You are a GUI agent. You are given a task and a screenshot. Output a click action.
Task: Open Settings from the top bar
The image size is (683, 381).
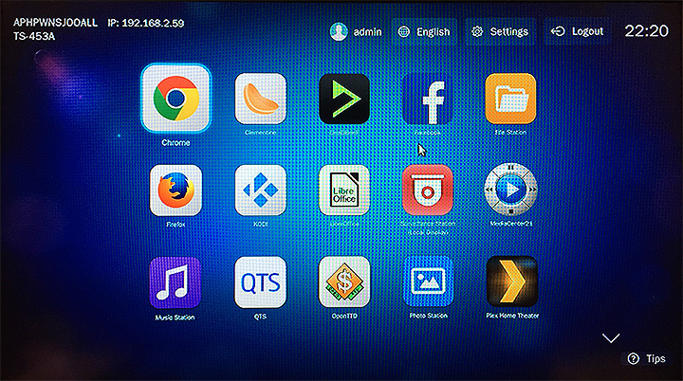[x=500, y=31]
